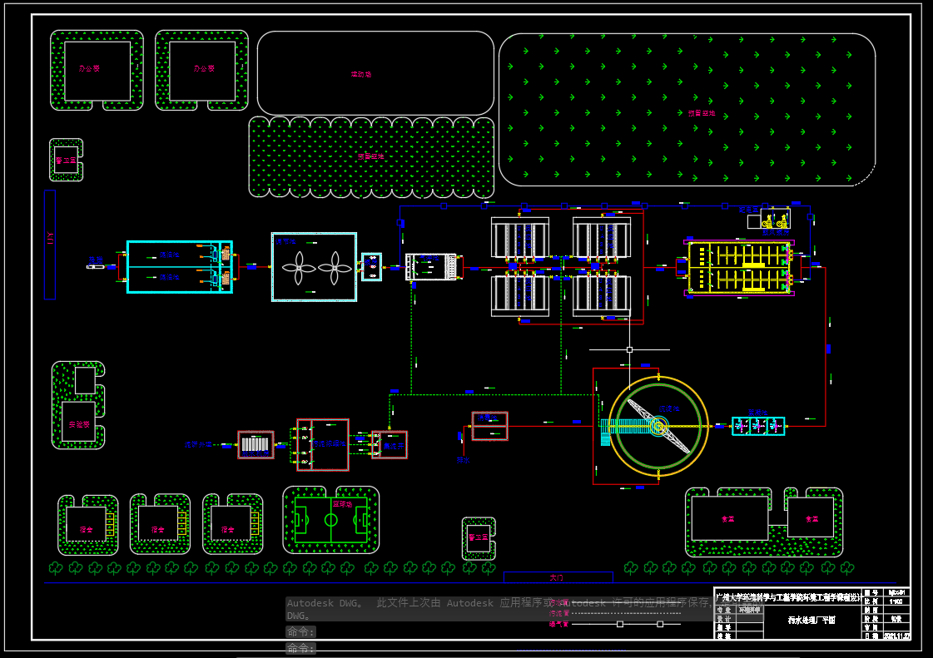Click the label in the large arrow-hatched reserved area

pyautogui.click(x=702, y=112)
